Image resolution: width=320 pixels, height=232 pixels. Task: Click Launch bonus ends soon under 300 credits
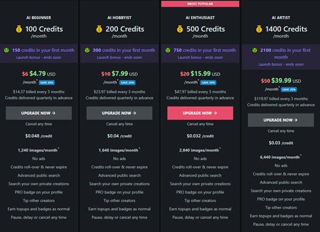[119, 58]
